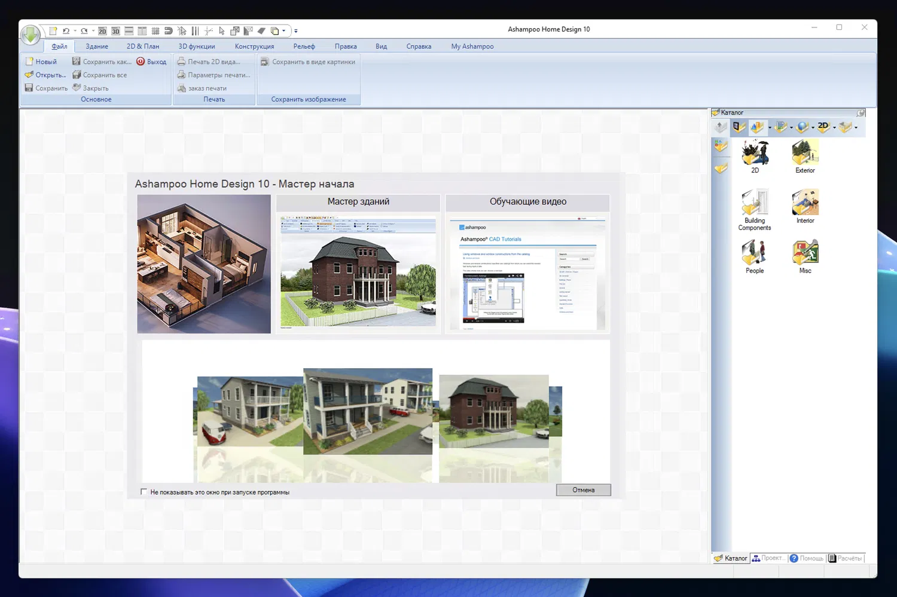The height and width of the screenshot is (597, 897).
Task: Switch to 2D view in quick toolbar
Action: 102,31
